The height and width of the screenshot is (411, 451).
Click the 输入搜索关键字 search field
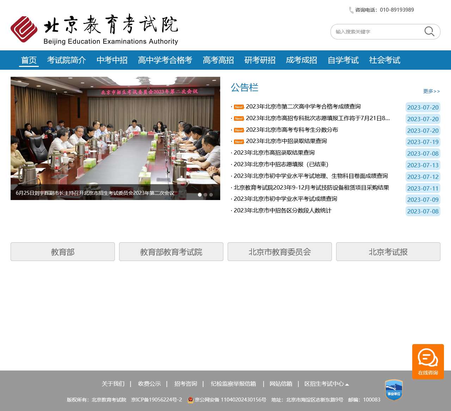tap(377, 32)
